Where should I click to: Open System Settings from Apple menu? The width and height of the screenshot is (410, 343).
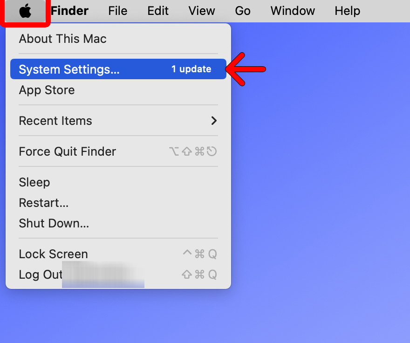point(69,69)
